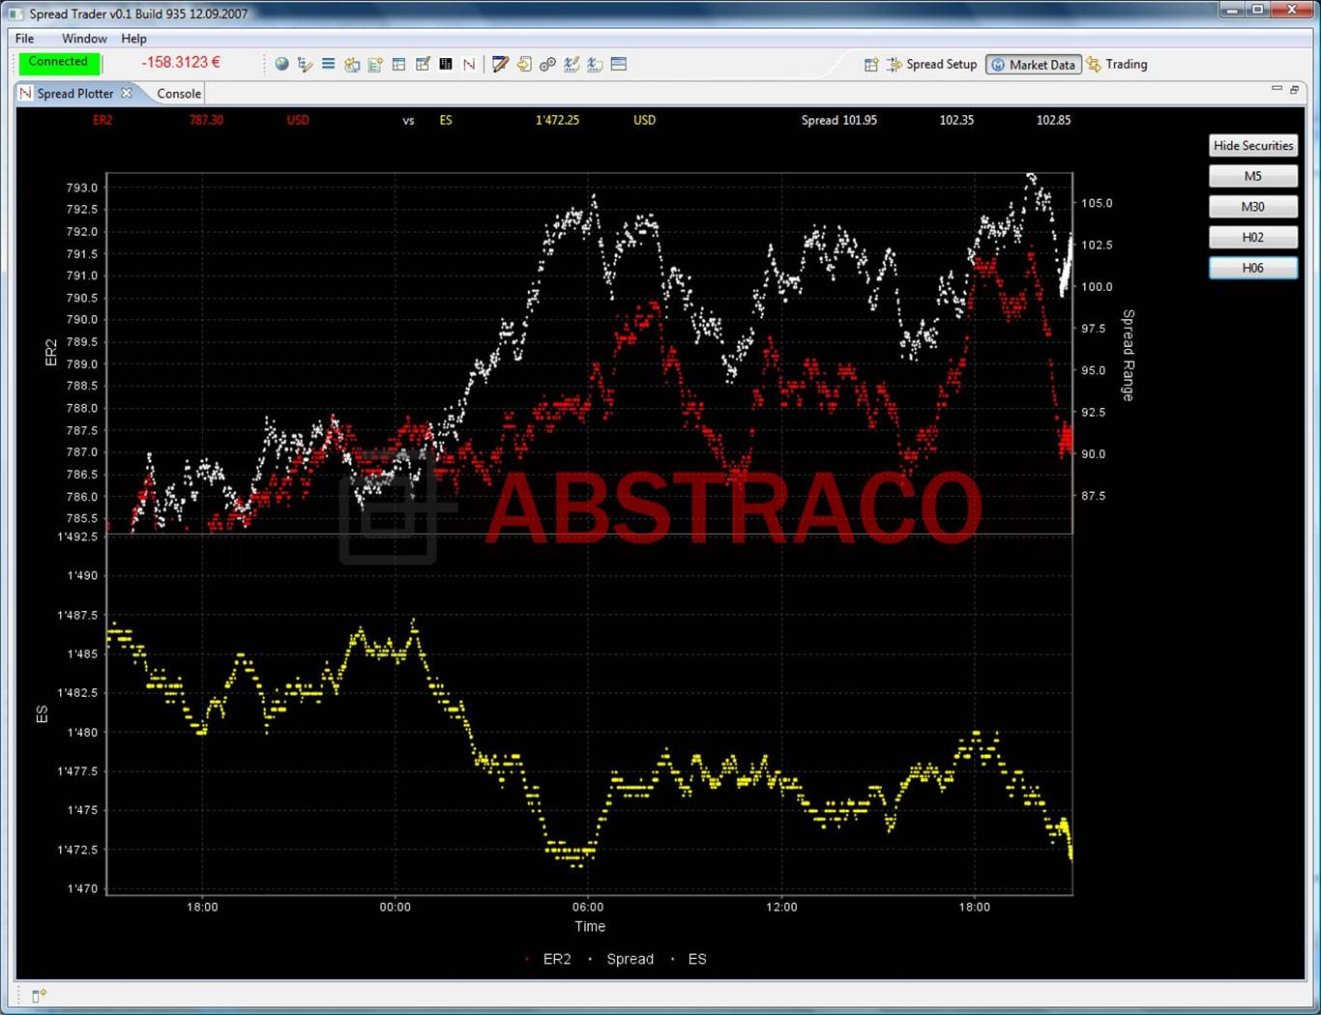The width and height of the screenshot is (1321, 1015).
Task: Switch to the Console tab
Action: (x=178, y=93)
